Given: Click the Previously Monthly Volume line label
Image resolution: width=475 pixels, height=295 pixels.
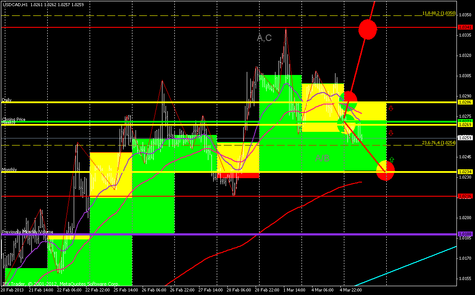Looking at the screenshot, I should coord(27,232).
